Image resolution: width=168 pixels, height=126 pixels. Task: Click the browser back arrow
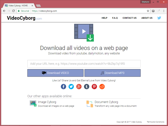click(4, 11)
